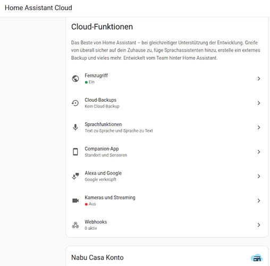Image resolution: width=270 pixels, height=266 pixels.
Task: Click the microphone icon for Sprachfunktionen
Action: coord(75,127)
